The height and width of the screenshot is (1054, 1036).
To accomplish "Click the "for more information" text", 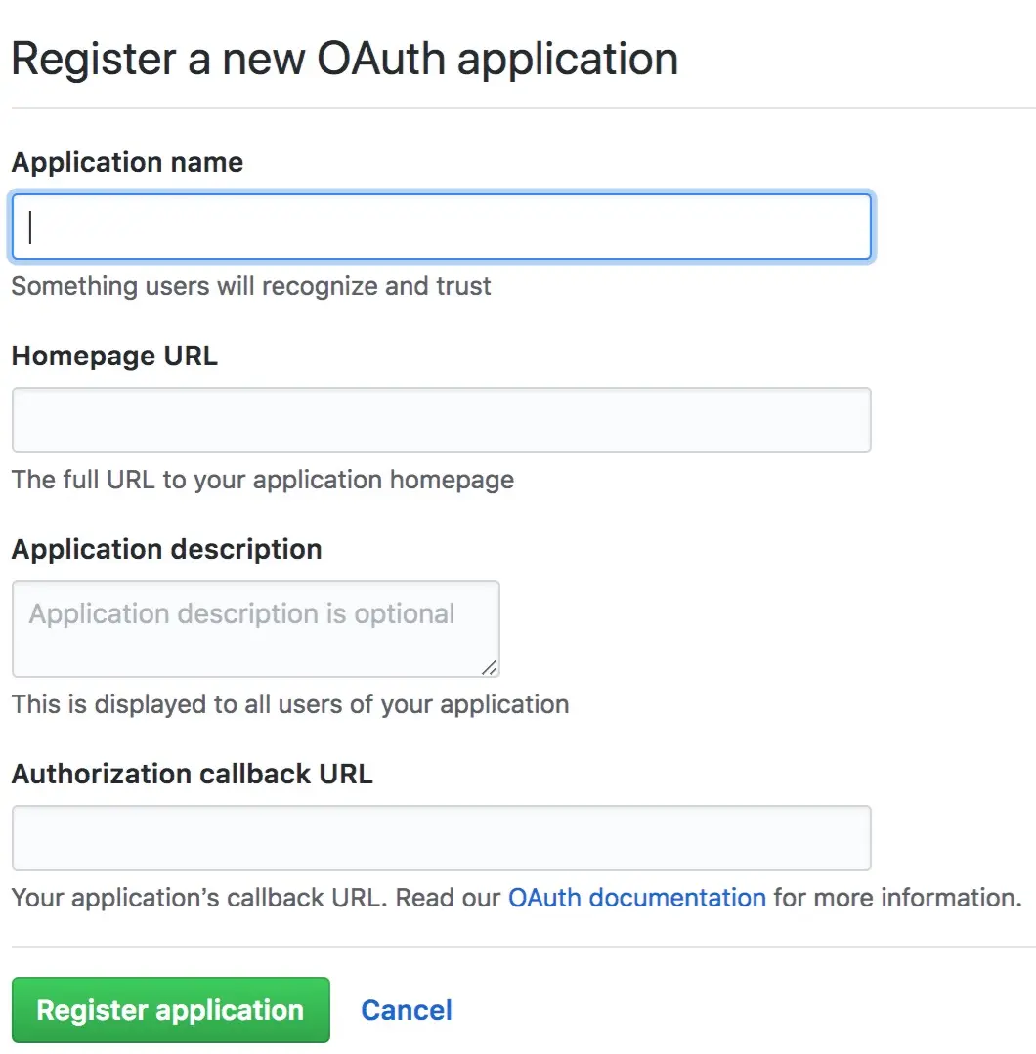I will click(897, 897).
